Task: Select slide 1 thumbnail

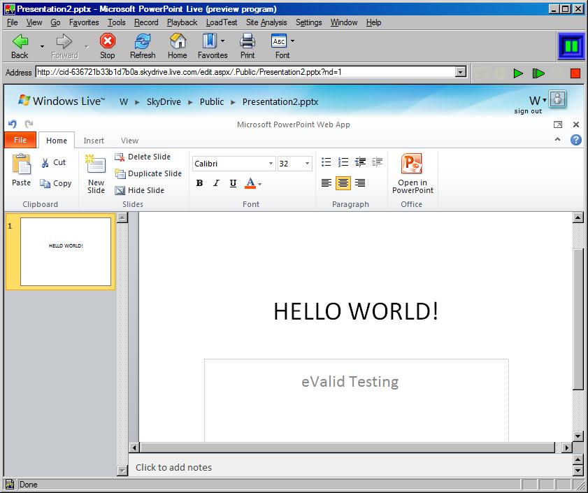Action: pos(66,252)
